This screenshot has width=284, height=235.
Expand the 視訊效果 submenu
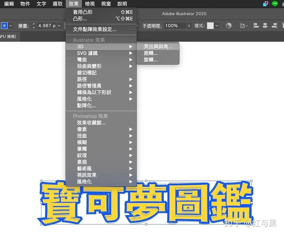[101, 175]
